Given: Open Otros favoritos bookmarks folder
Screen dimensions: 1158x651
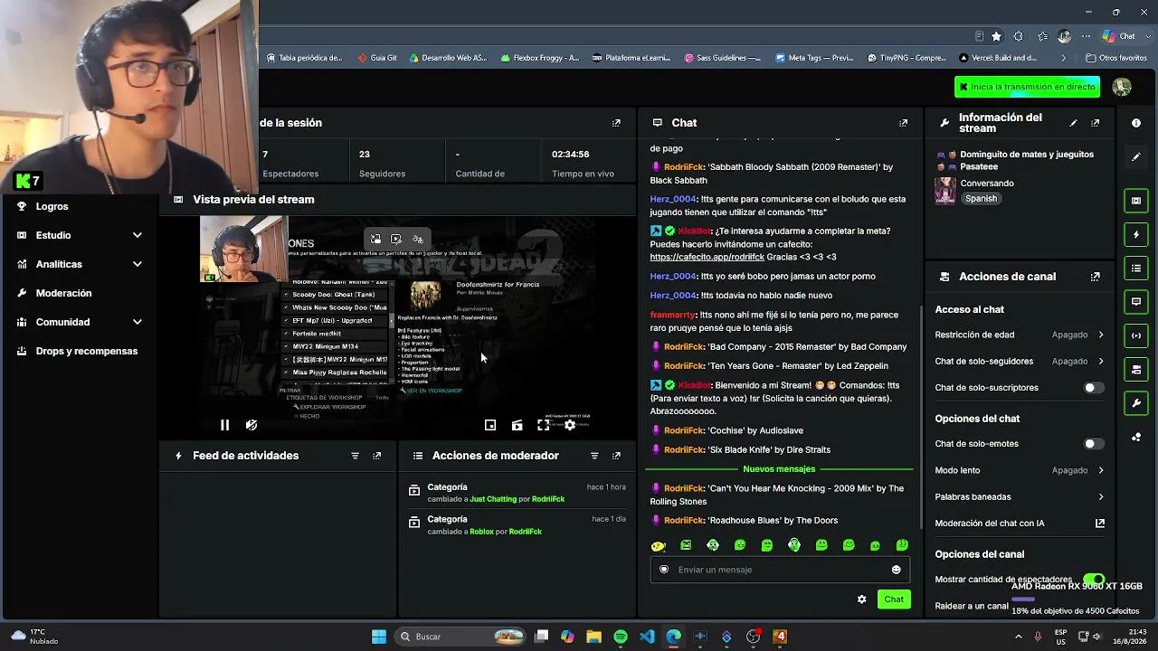Looking at the screenshot, I should [x=1115, y=58].
